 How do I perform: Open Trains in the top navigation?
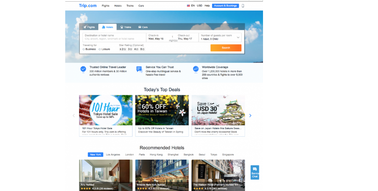point(130,6)
